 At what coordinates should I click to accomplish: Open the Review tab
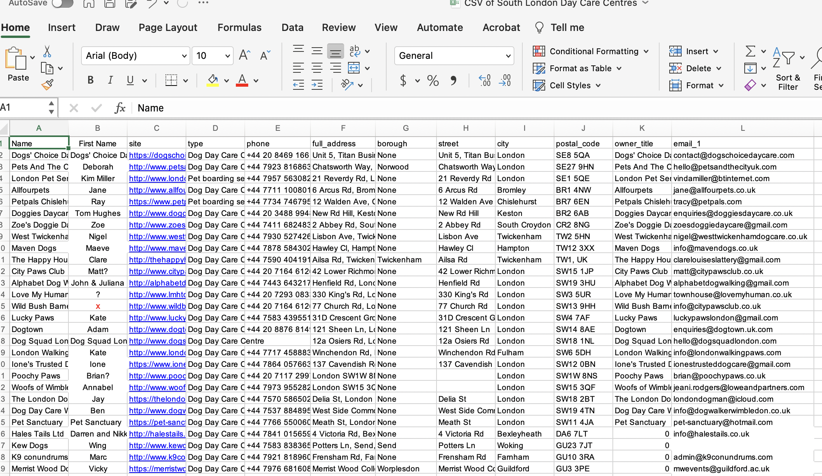[x=339, y=27]
